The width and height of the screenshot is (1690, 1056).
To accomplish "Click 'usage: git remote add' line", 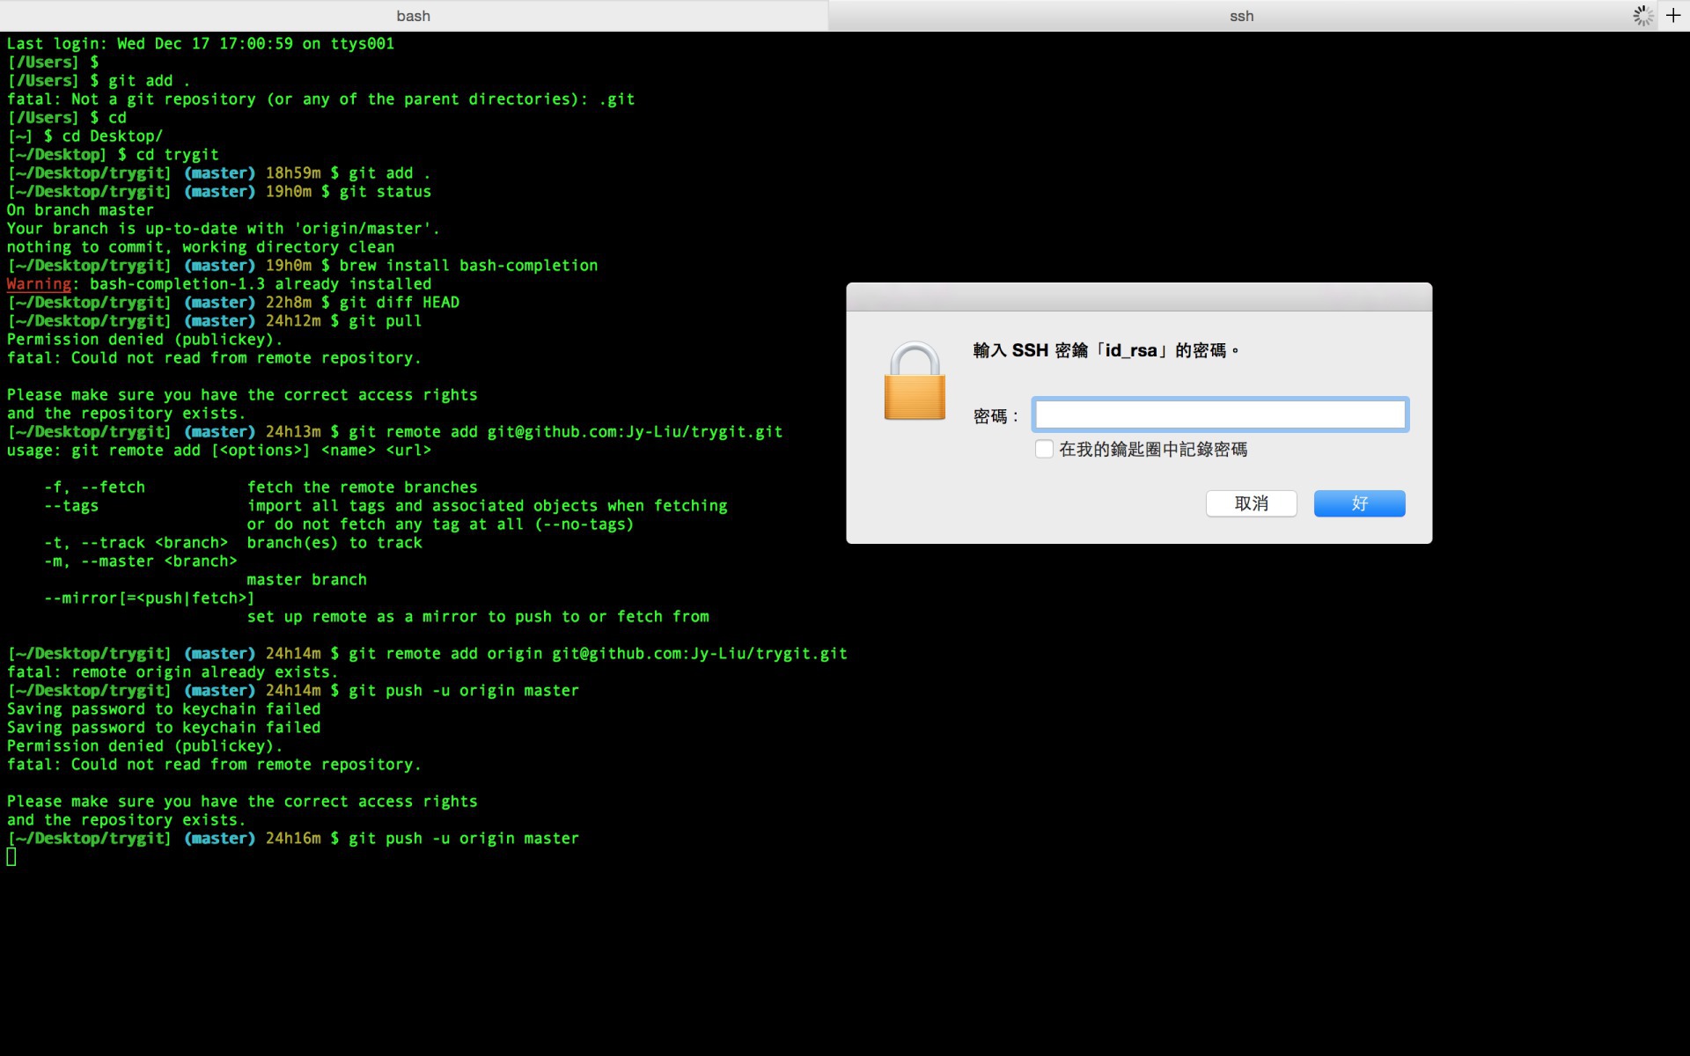I will (219, 451).
